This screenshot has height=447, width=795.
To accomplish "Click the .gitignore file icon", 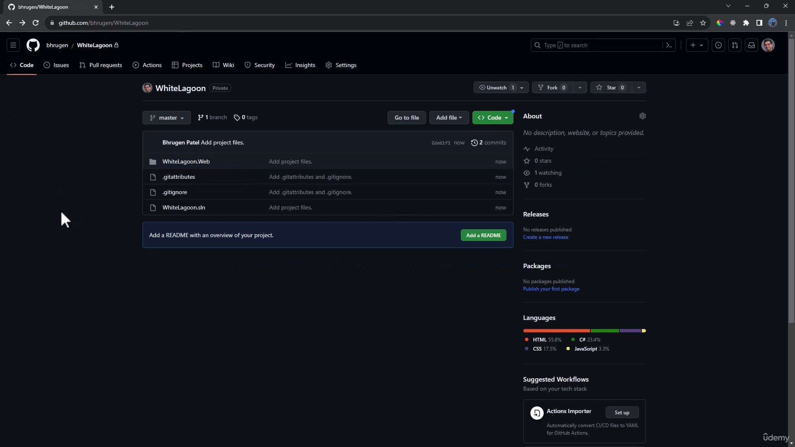I will (x=153, y=192).
